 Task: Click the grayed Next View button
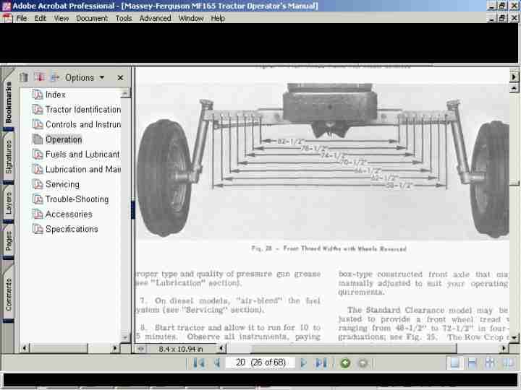point(363,363)
